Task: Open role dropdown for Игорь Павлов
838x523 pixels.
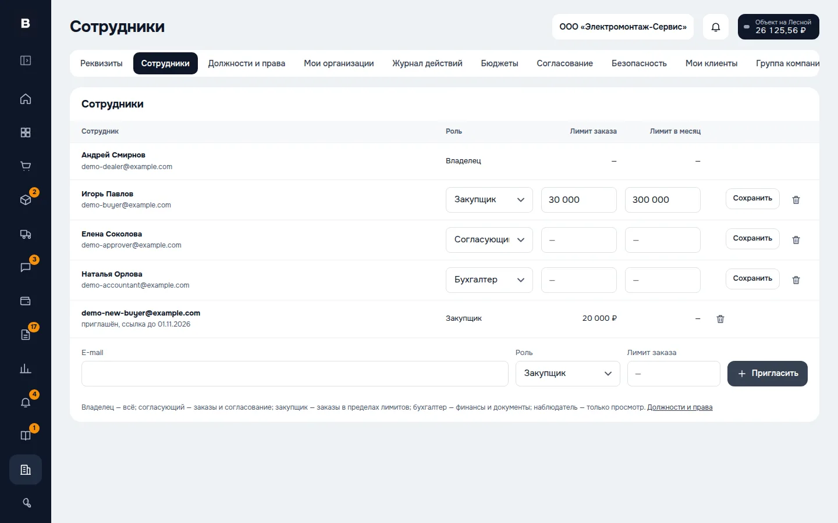Action: click(489, 200)
